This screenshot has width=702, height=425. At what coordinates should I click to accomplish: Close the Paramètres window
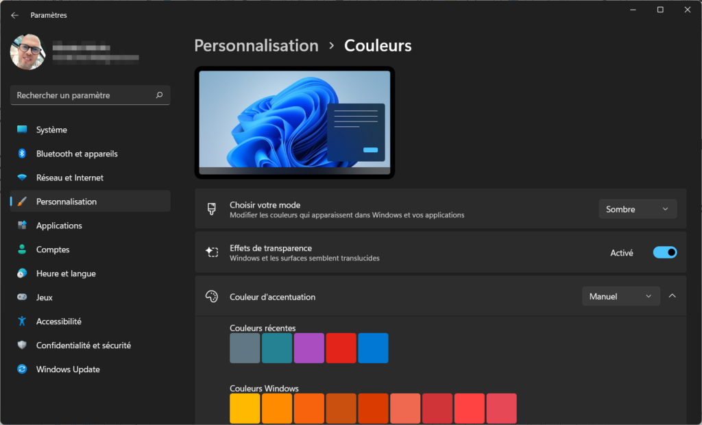688,10
